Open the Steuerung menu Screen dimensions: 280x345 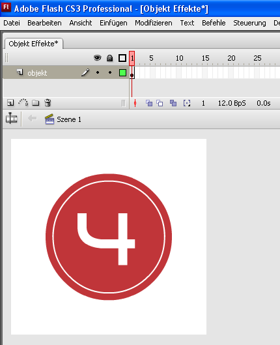(x=249, y=23)
